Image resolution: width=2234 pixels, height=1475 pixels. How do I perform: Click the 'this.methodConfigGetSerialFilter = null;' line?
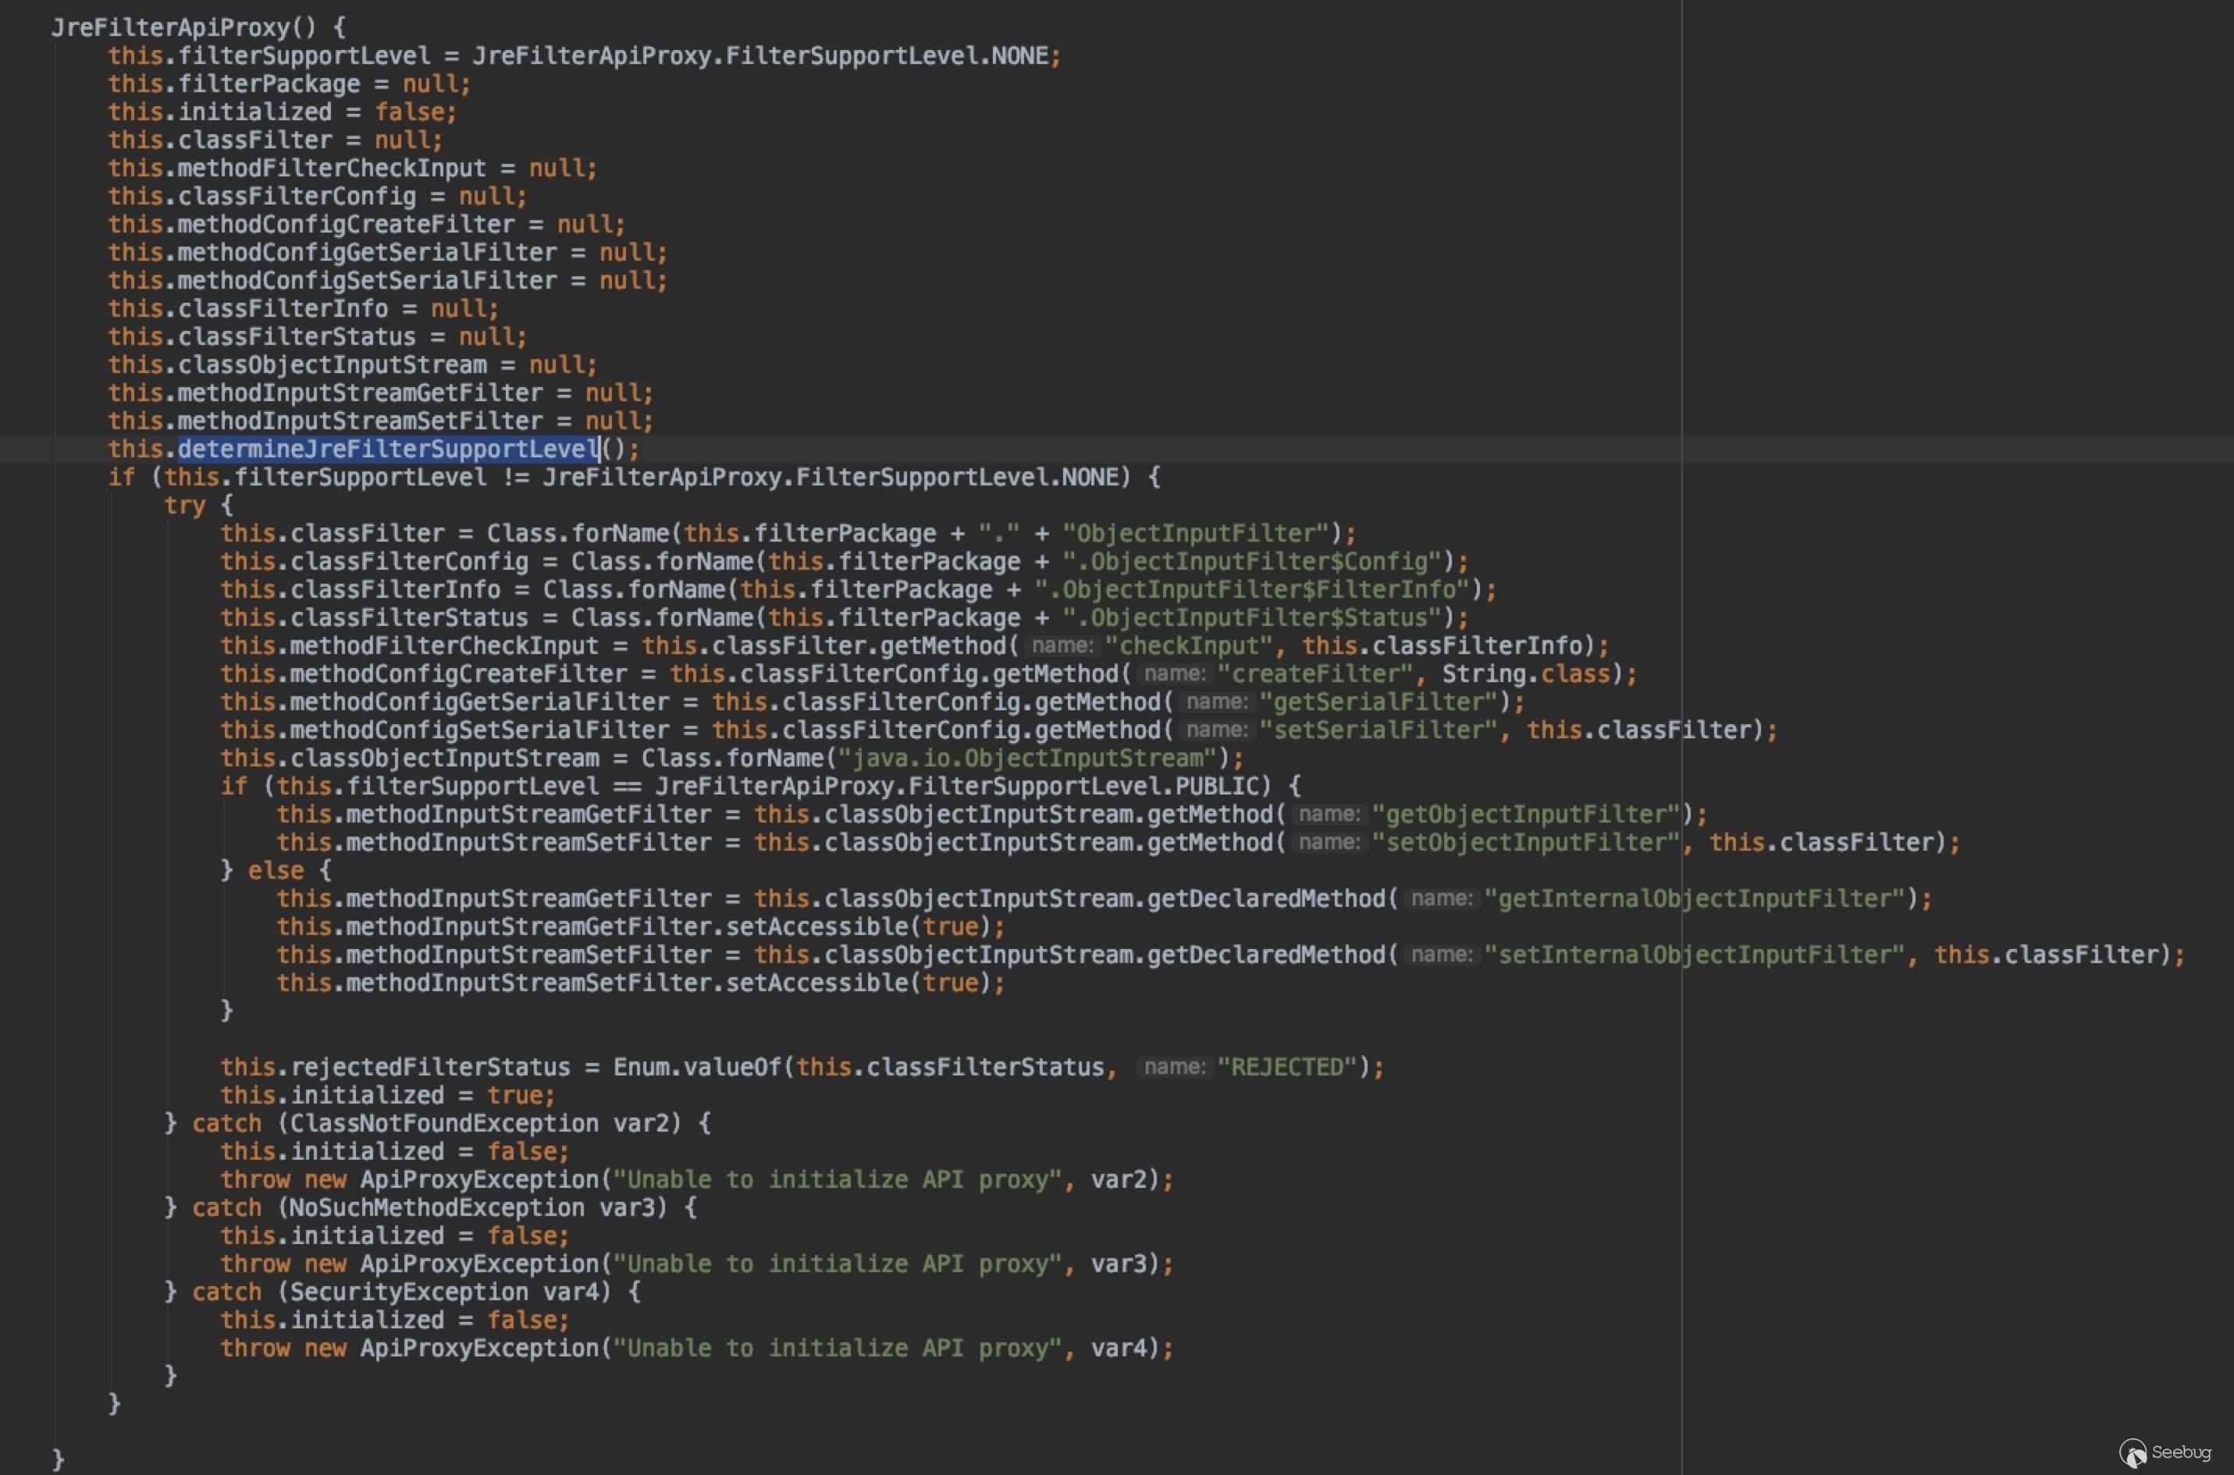(x=387, y=253)
